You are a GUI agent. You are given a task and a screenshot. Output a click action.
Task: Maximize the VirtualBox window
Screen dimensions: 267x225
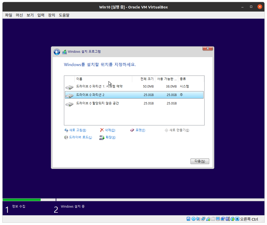[x=251, y=7]
